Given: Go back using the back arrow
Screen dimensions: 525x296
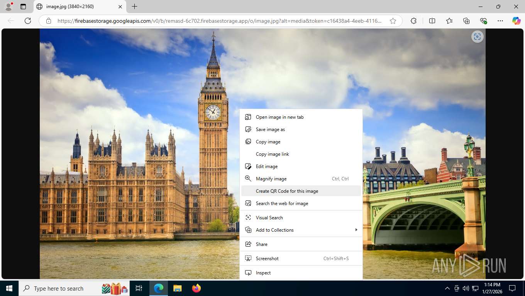Looking at the screenshot, I should (x=11, y=21).
